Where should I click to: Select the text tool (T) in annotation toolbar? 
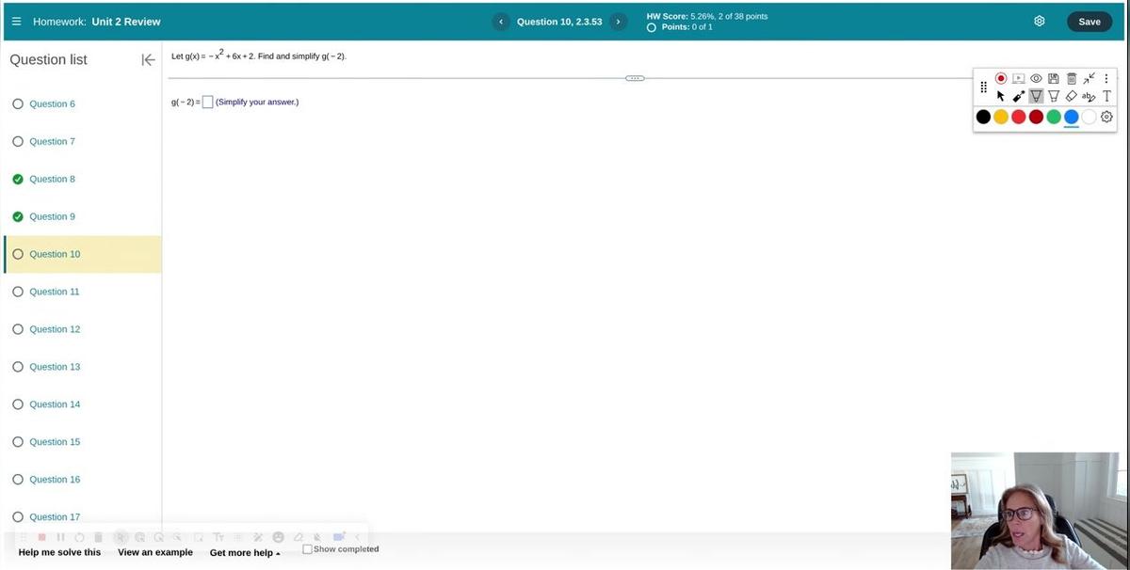point(1106,96)
